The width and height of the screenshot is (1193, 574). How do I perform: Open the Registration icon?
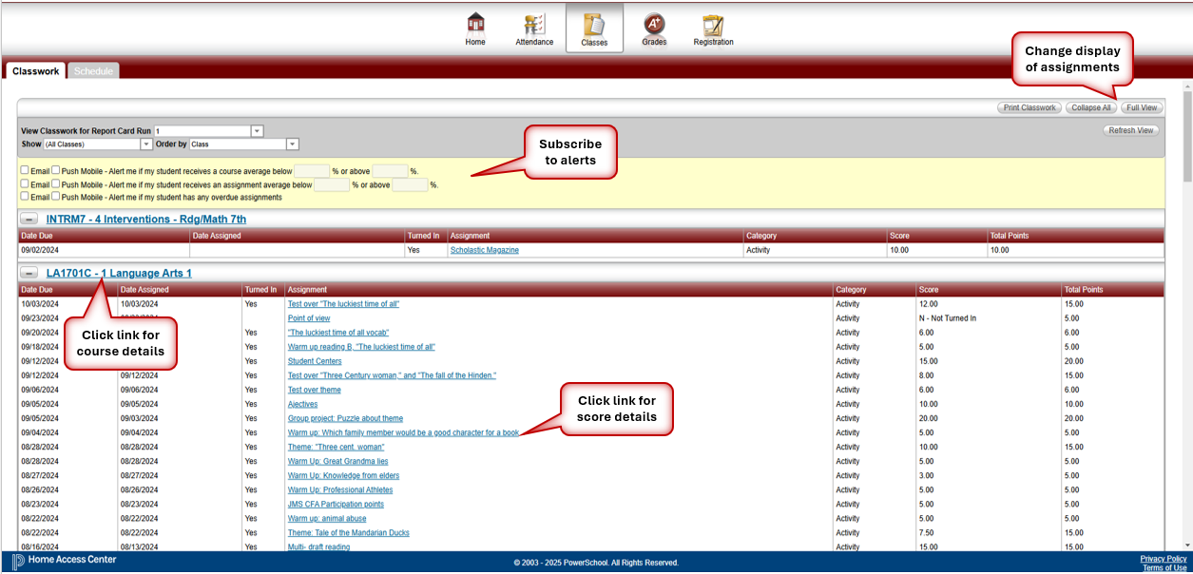(713, 29)
